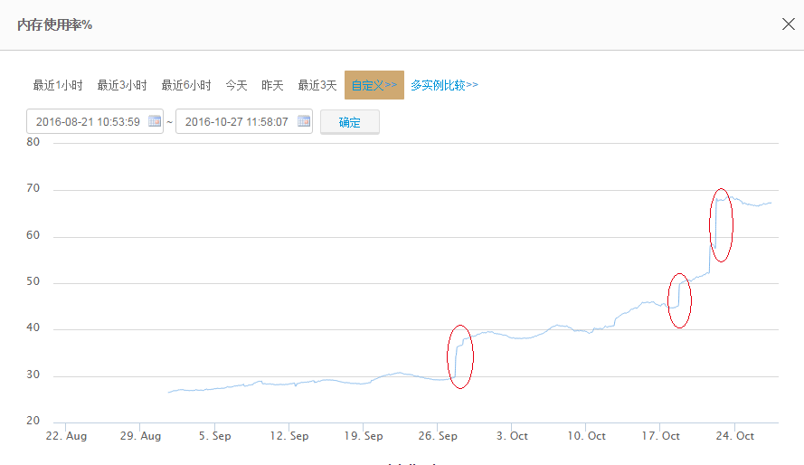Click the 3. Oct axis label
Screen dimensions: 804x465
click(x=512, y=436)
